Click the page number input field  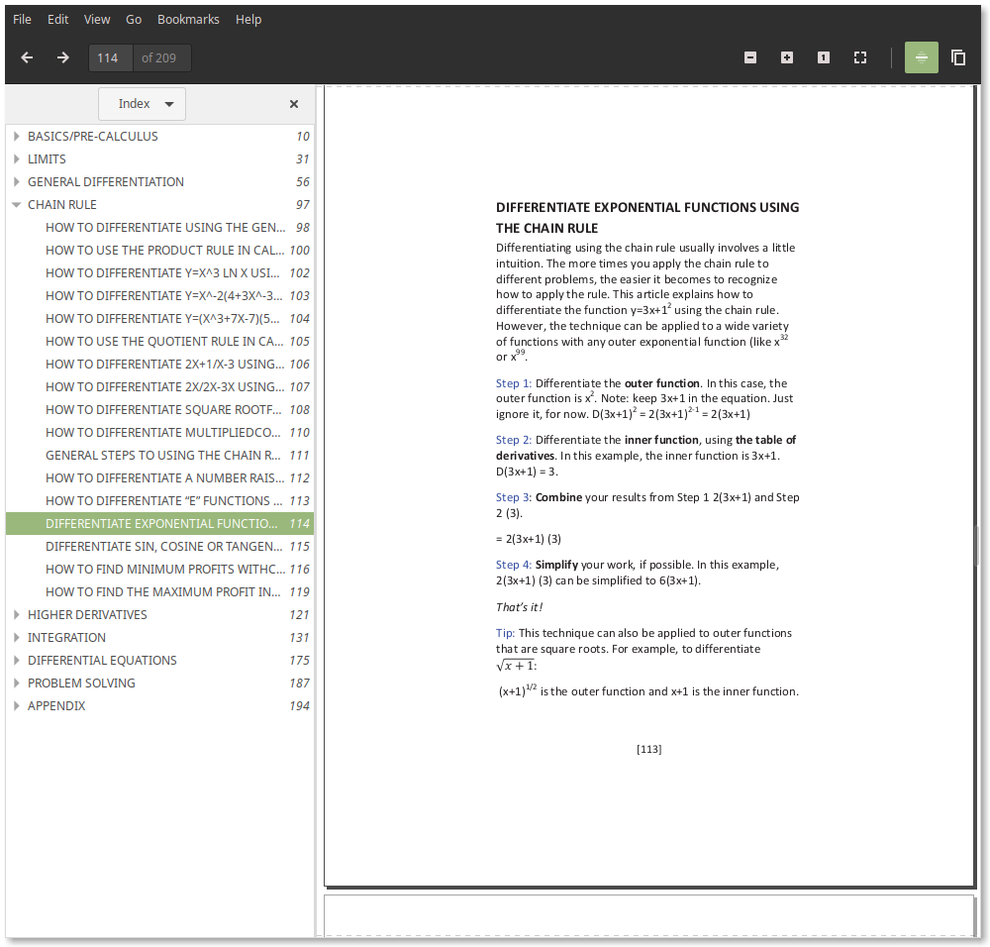pos(110,57)
